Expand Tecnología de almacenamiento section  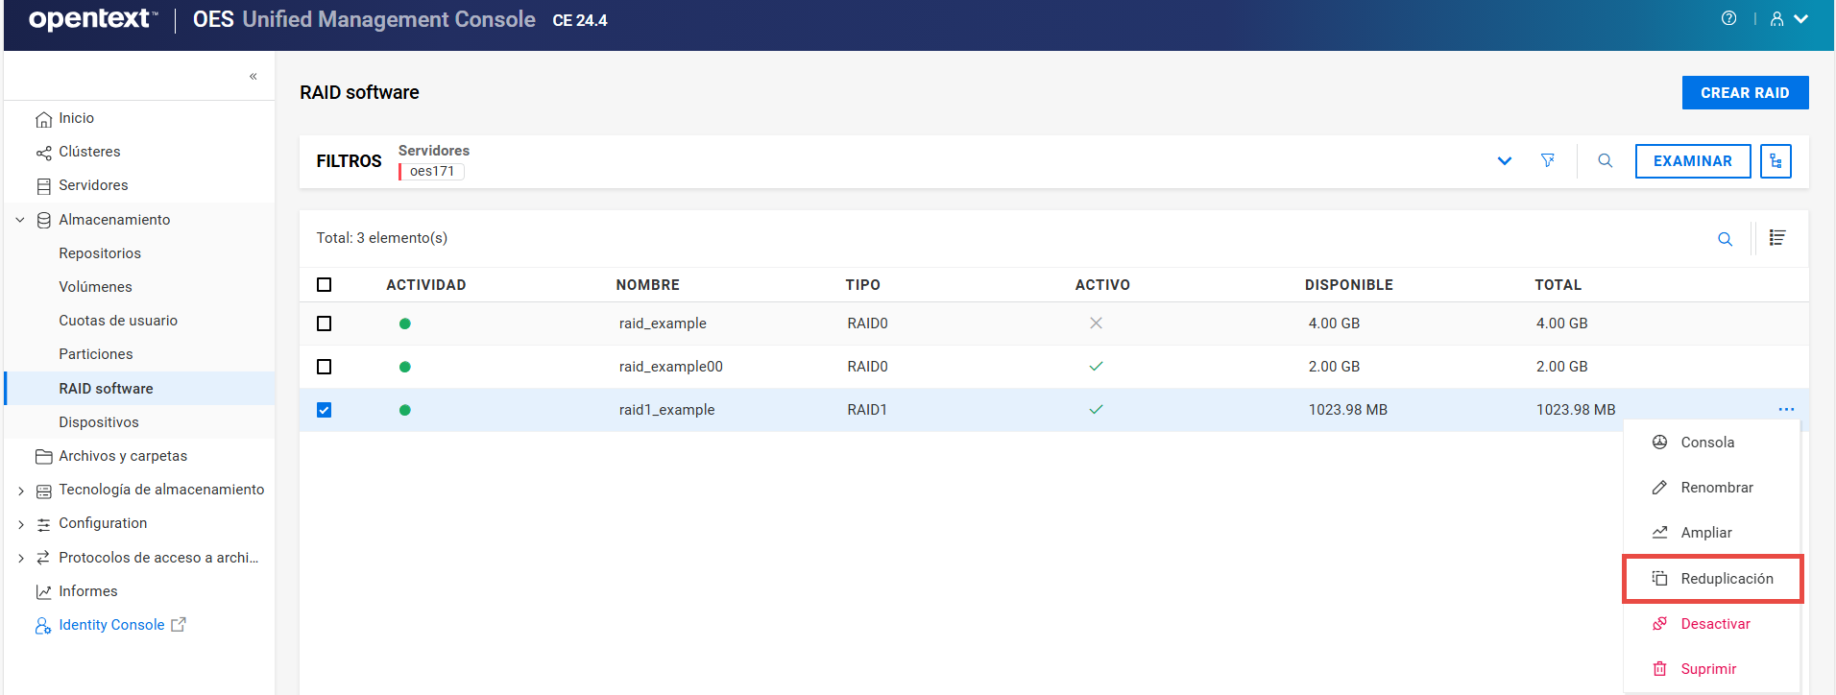pyautogui.click(x=20, y=491)
